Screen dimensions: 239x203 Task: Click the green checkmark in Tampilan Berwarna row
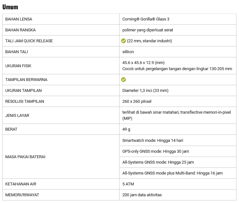[x=123, y=79]
